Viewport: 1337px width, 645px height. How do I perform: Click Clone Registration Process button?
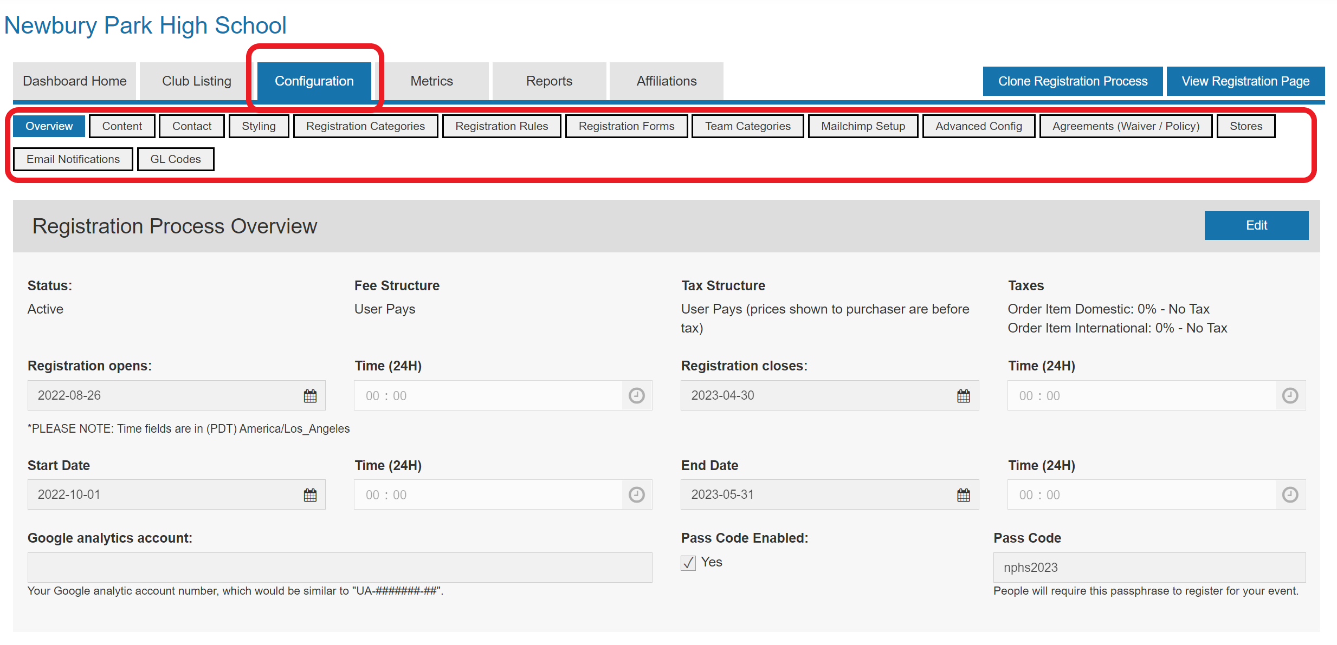1072,81
